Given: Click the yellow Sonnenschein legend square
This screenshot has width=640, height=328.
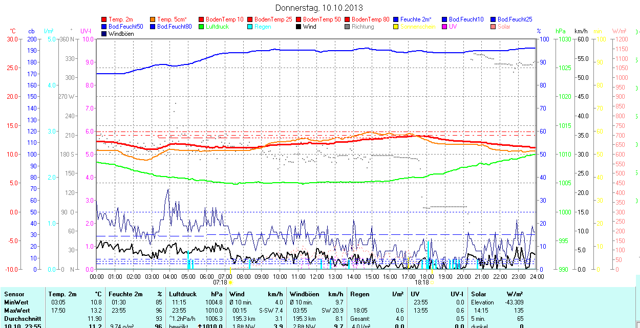Looking at the screenshot, I should (x=396, y=27).
